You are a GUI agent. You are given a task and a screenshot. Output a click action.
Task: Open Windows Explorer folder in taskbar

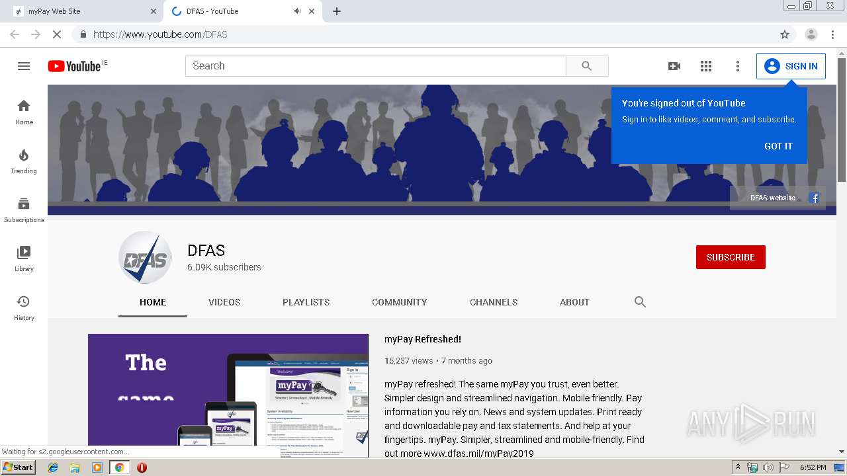[x=75, y=467]
